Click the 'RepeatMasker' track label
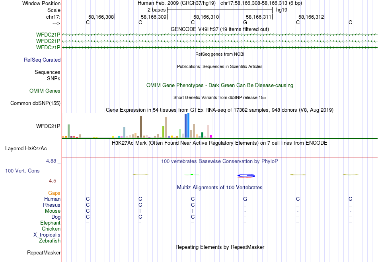This screenshot has width=378, height=262. pyautogui.click(x=44, y=252)
